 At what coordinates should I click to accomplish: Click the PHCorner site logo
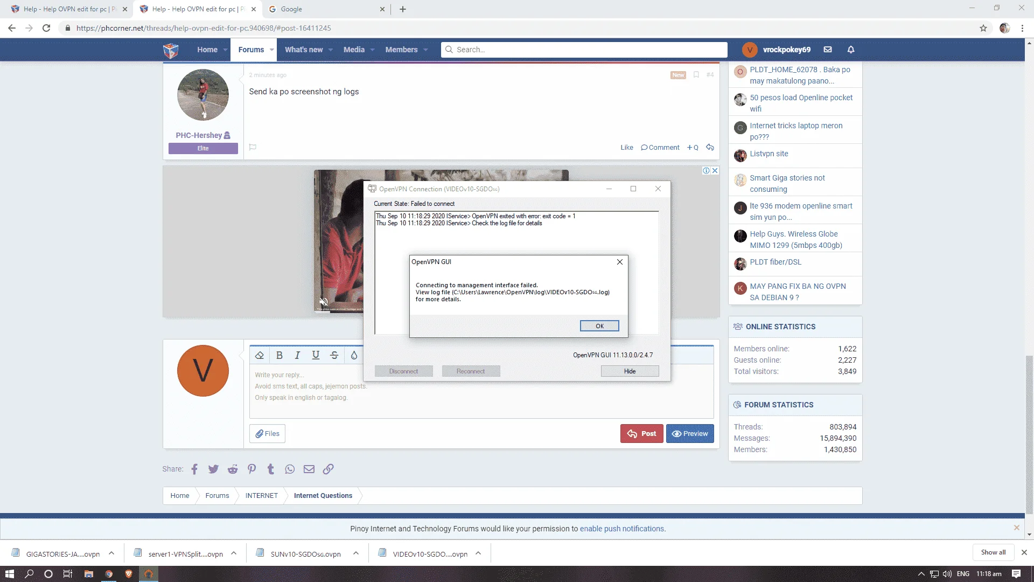click(x=171, y=50)
